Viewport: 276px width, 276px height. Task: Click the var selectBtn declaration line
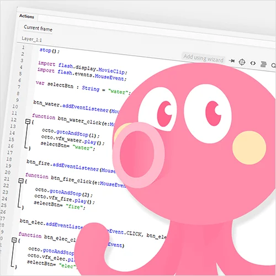(83, 88)
